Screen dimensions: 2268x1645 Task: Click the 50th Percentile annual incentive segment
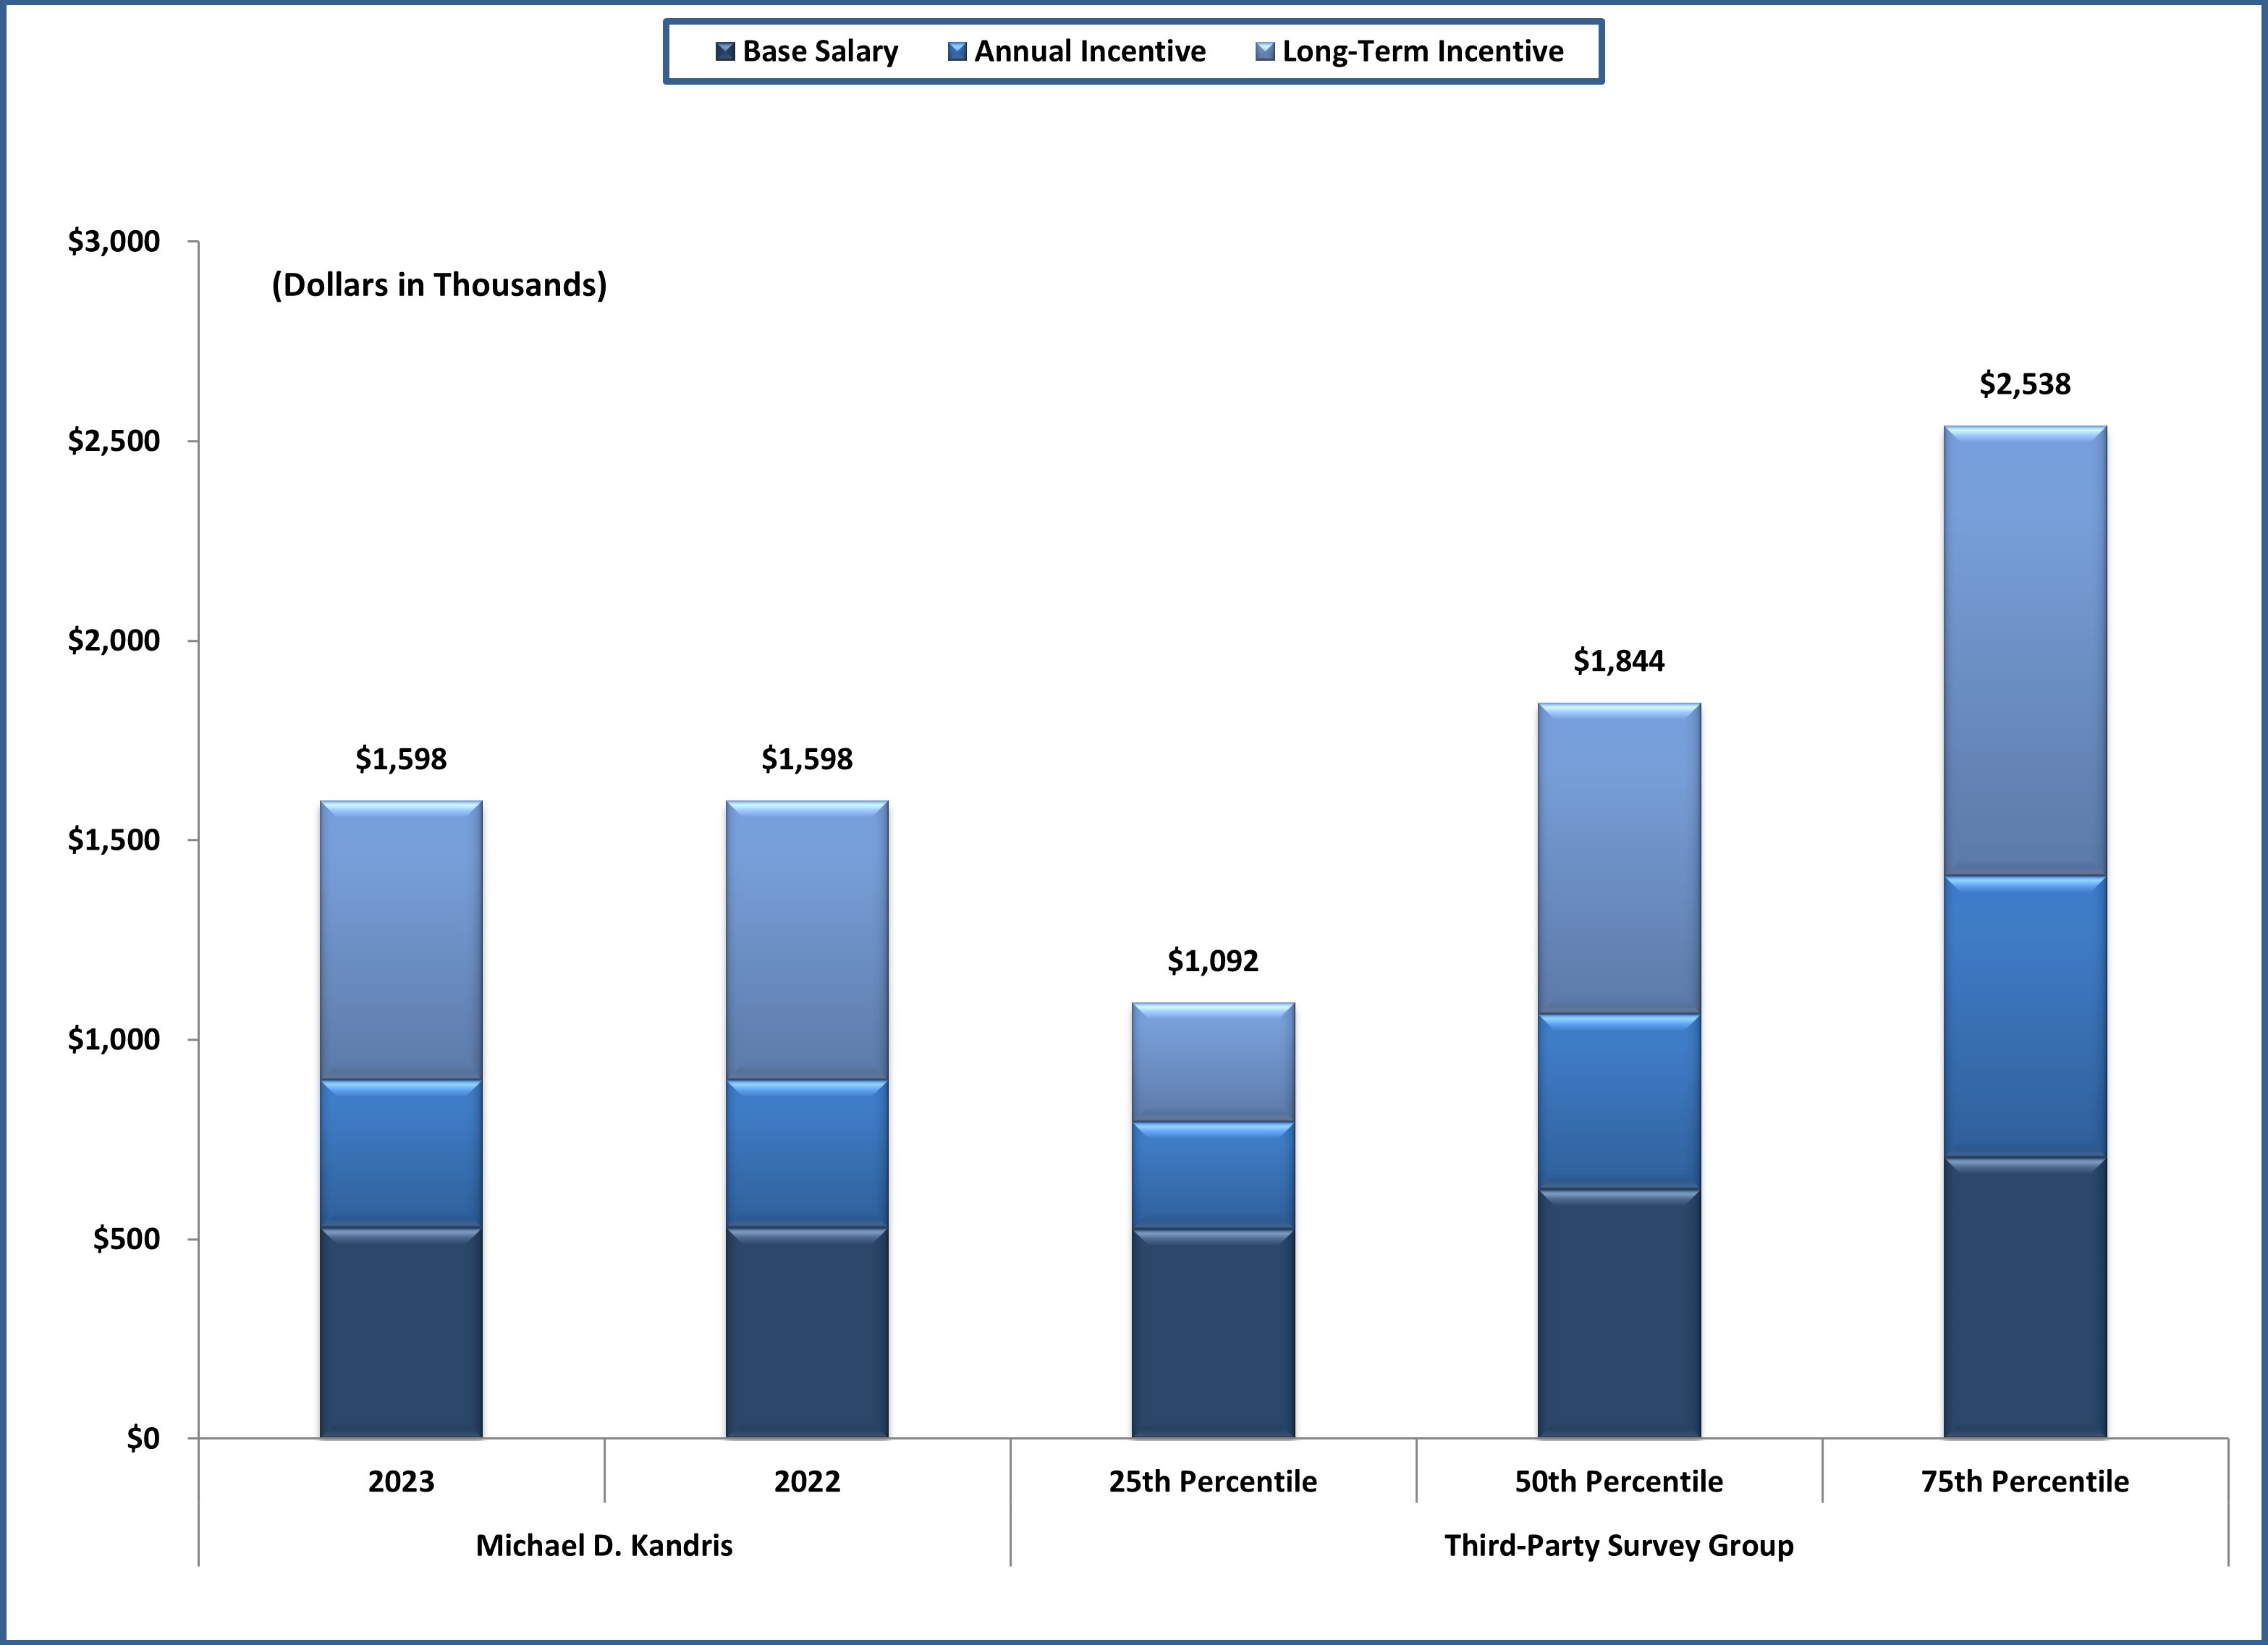point(1619,1102)
